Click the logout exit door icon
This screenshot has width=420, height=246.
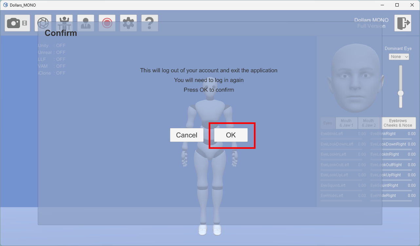(403, 23)
